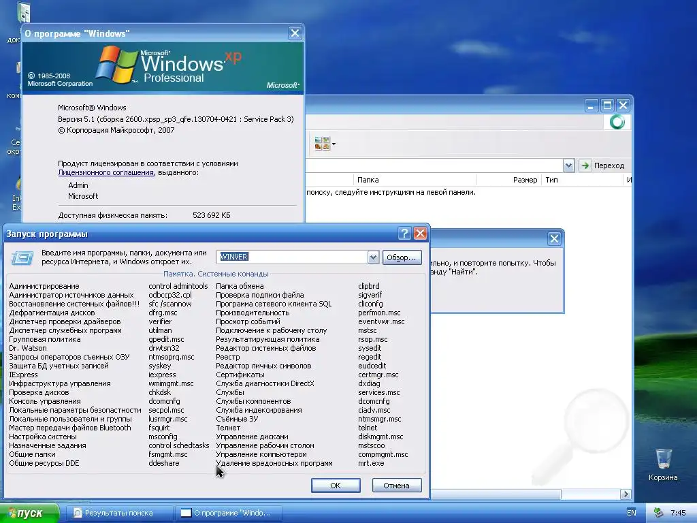Image resolution: width=697 pixels, height=523 pixels.
Task: Click the text 'Настройка системы'
Action: 43,437
